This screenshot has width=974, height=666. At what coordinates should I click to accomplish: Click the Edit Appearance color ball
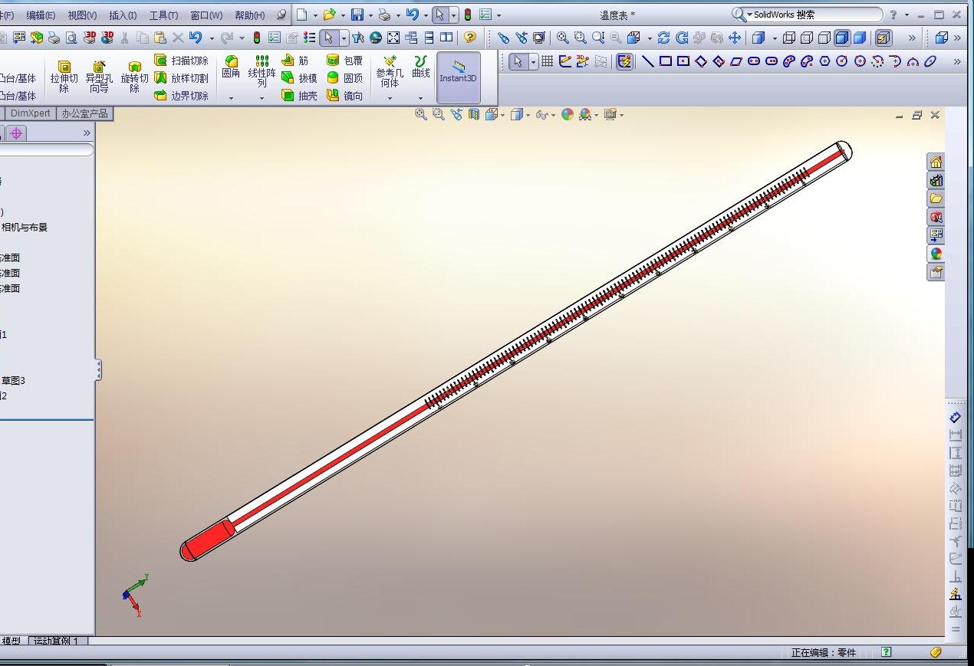pos(567,115)
